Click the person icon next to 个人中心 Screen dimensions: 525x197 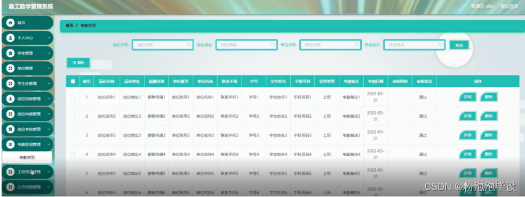10,38
